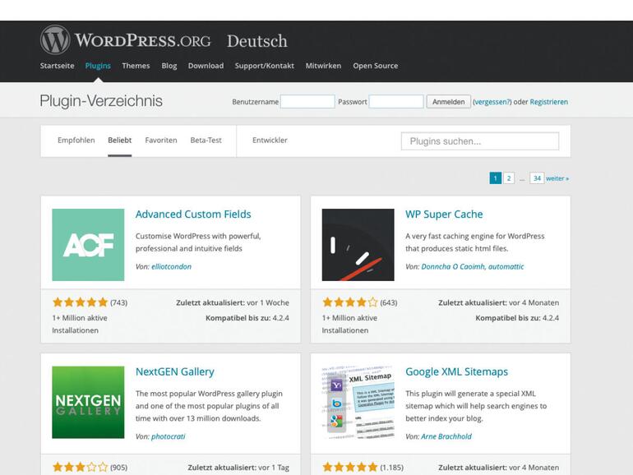633x475 pixels.
Task: Click 'A very fast caching engine' description
Action: [x=475, y=242]
